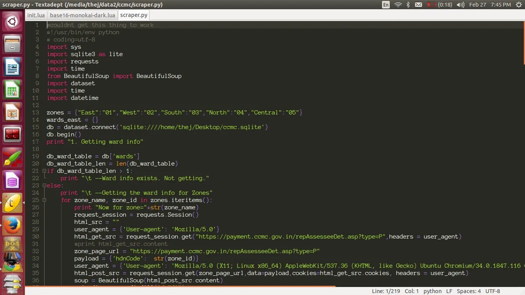Click on 'import dataset' line

pos(71,83)
